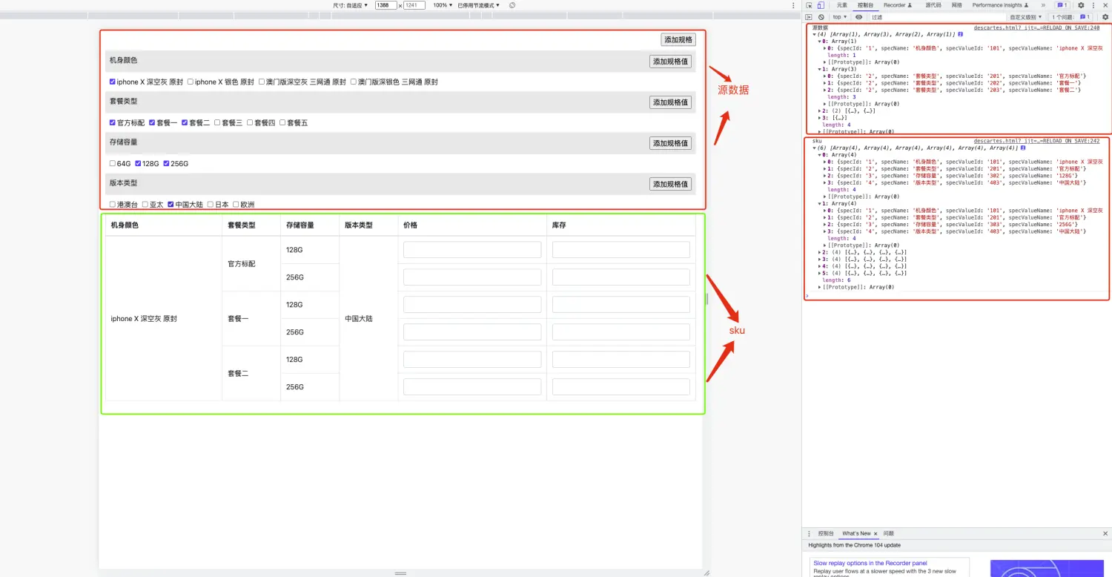Switch to the 源代码 tab
Screen dimensions: 1112x577
(x=933, y=5)
